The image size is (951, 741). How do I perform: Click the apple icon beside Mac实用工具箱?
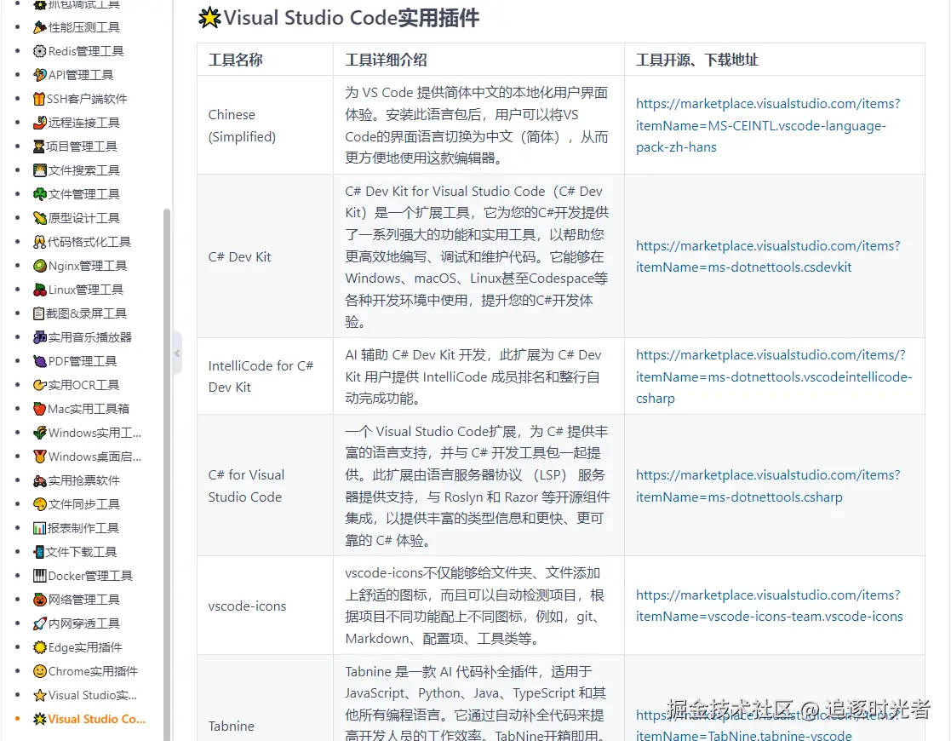point(39,409)
